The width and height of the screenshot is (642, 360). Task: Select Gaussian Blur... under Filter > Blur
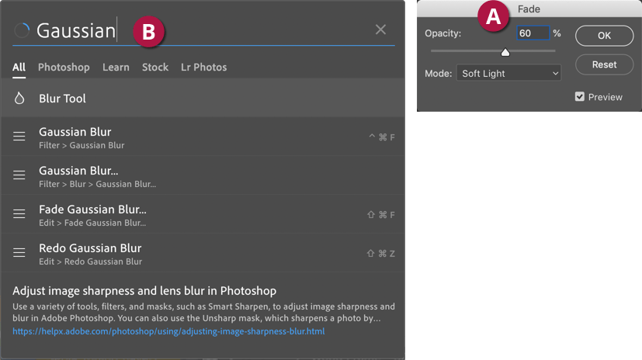tap(203, 175)
